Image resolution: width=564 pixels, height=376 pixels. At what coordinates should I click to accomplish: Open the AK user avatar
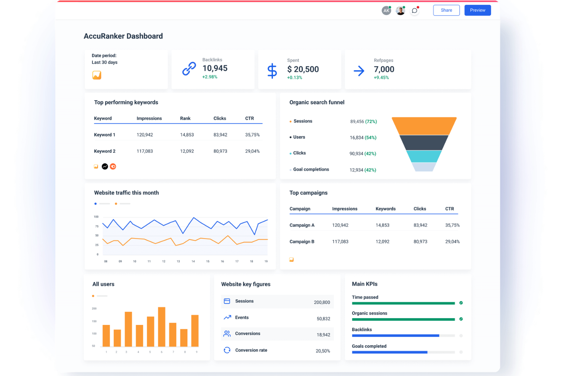pyautogui.click(x=386, y=10)
